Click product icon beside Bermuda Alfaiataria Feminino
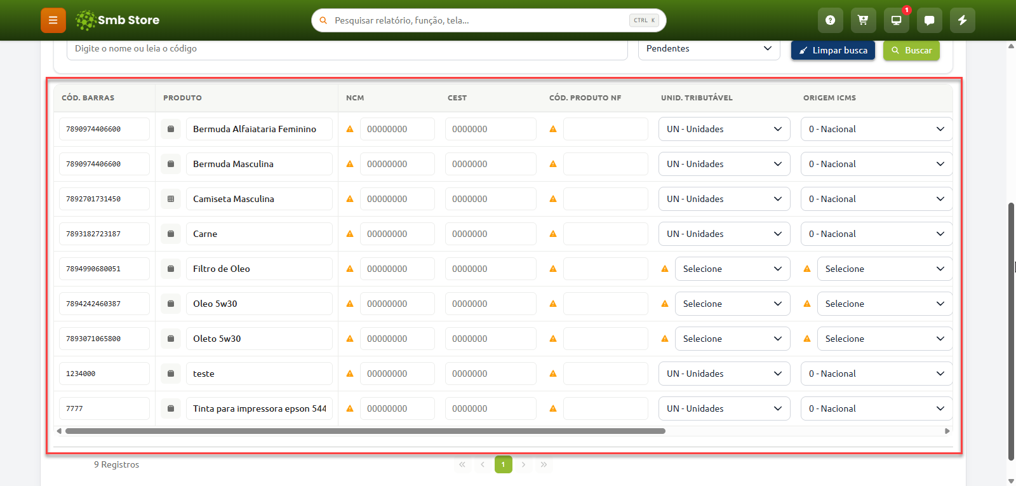Viewport: 1016px width, 486px height. [171, 129]
